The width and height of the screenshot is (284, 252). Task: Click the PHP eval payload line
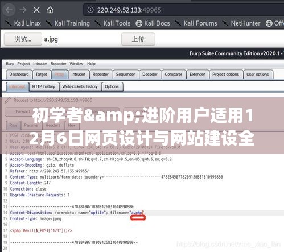coord(41,230)
